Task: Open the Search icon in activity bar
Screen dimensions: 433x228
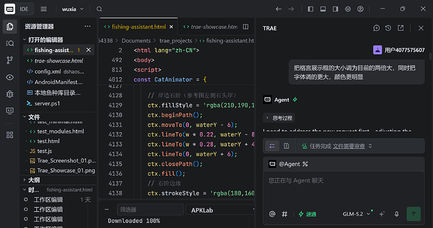Action: pos(9,43)
